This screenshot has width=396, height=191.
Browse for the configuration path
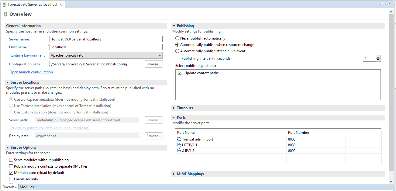[x=153, y=64]
